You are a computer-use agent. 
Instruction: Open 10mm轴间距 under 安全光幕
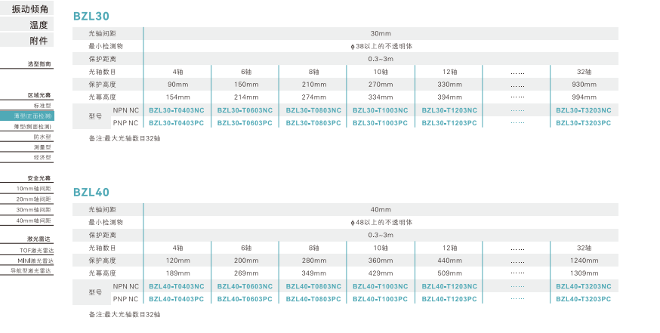pyautogui.click(x=34, y=188)
